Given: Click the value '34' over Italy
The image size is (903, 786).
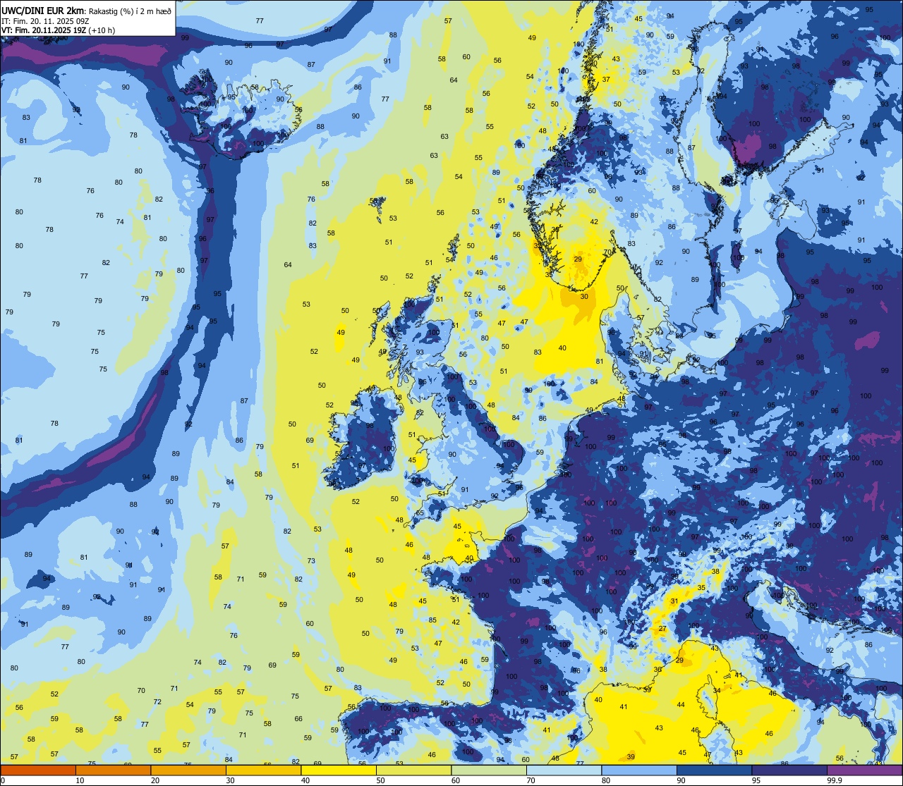Looking at the screenshot, I should (x=717, y=690).
